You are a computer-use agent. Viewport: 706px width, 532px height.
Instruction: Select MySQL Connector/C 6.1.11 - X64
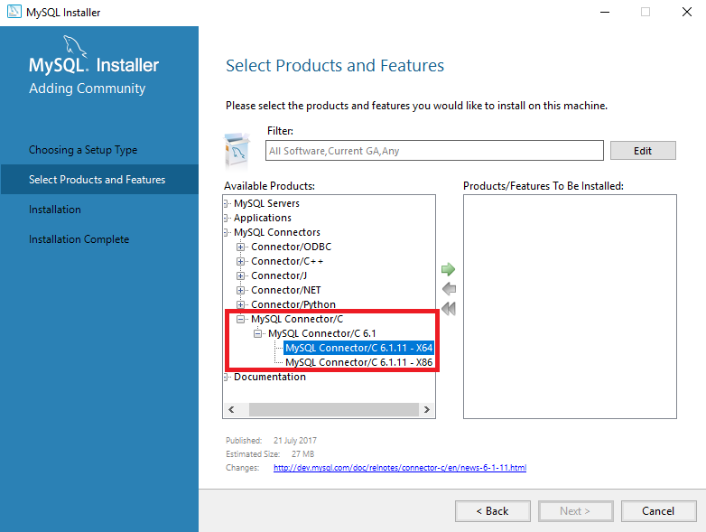coord(358,348)
